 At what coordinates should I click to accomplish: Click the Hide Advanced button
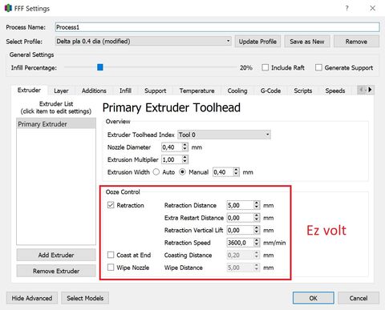pyautogui.click(x=32, y=298)
